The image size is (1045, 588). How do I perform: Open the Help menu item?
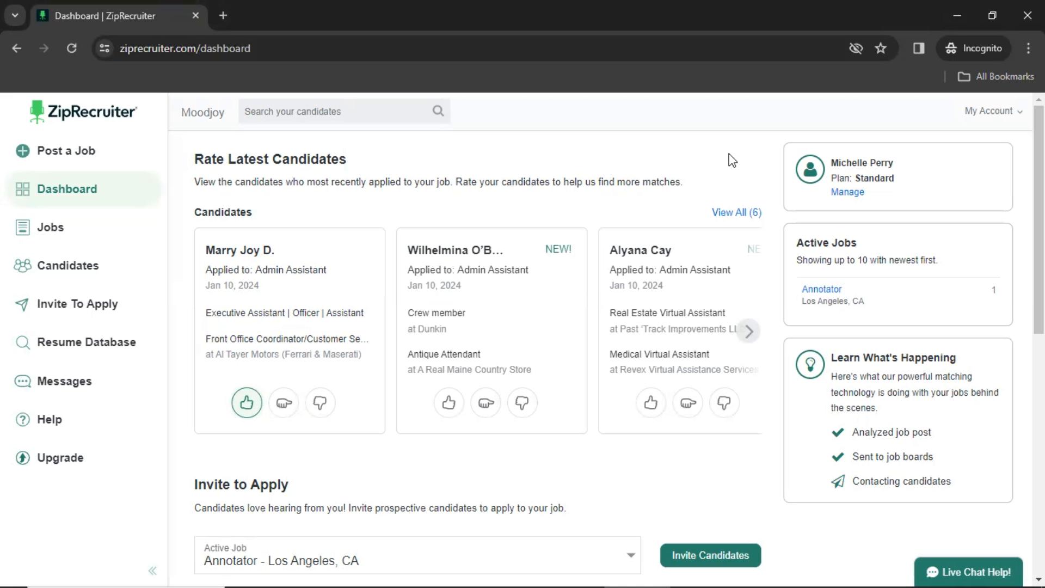[48, 419]
